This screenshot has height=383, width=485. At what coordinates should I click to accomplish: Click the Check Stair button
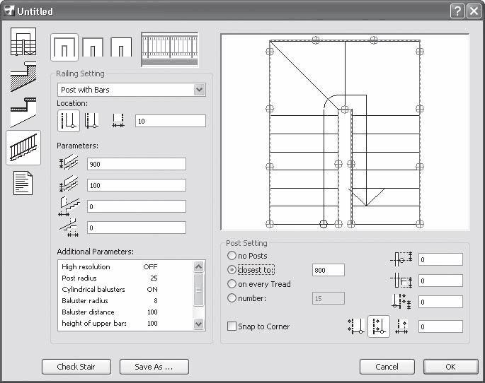click(x=78, y=367)
